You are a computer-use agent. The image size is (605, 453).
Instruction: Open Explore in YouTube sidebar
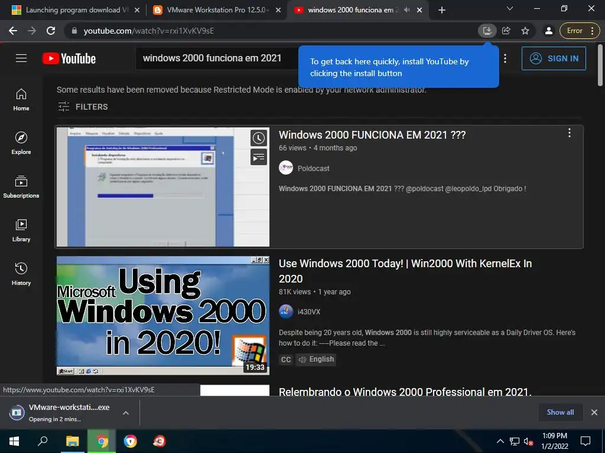21,143
